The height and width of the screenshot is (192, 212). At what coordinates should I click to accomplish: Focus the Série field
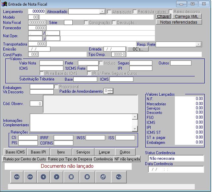coord(68,22)
